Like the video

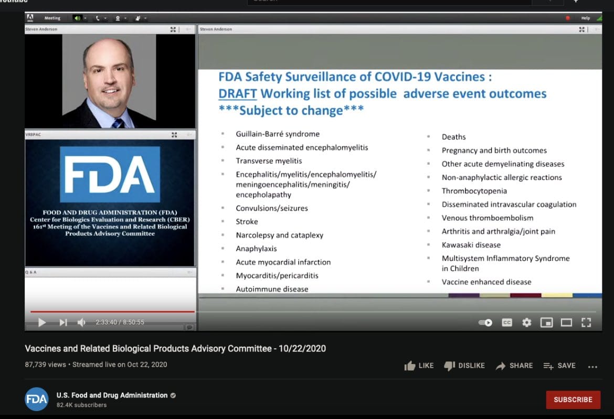tap(419, 366)
